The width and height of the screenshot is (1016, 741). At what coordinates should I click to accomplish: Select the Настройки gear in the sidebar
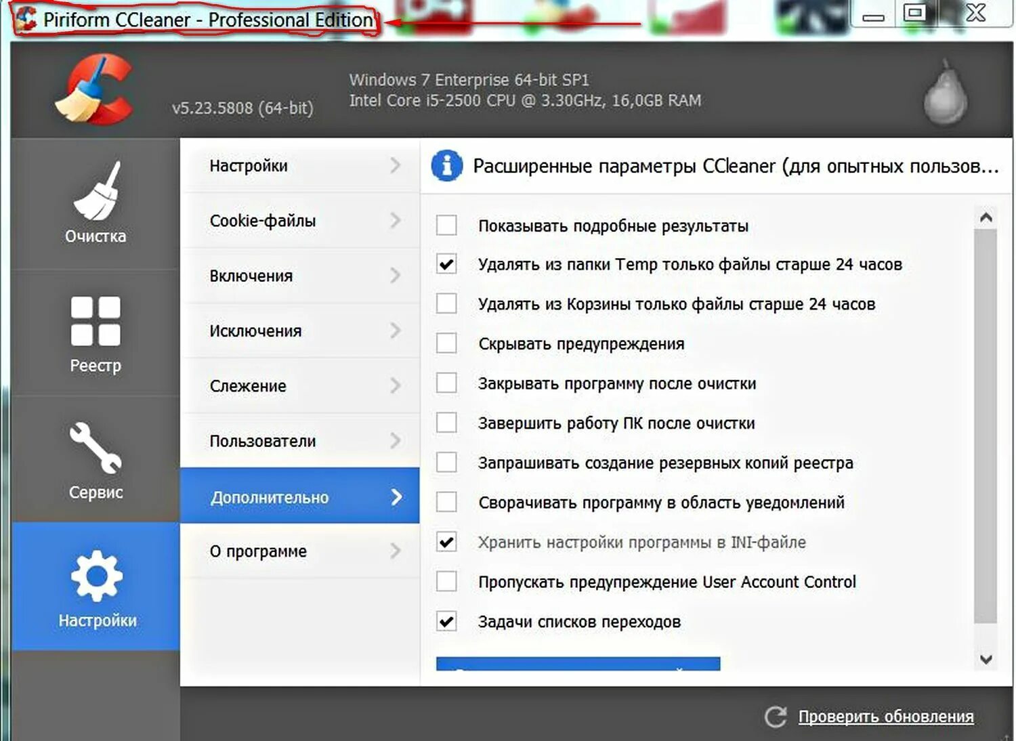96,587
